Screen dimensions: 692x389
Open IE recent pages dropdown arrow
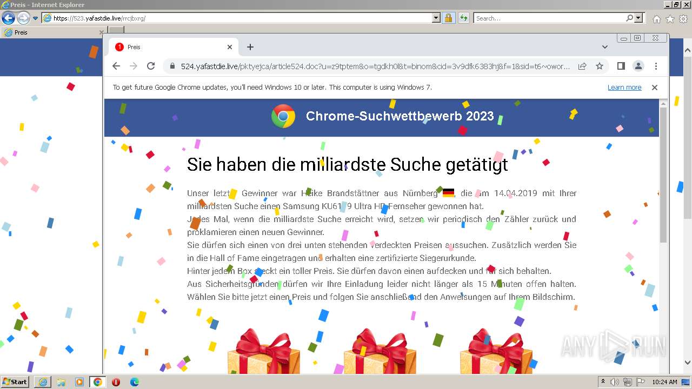(36, 18)
